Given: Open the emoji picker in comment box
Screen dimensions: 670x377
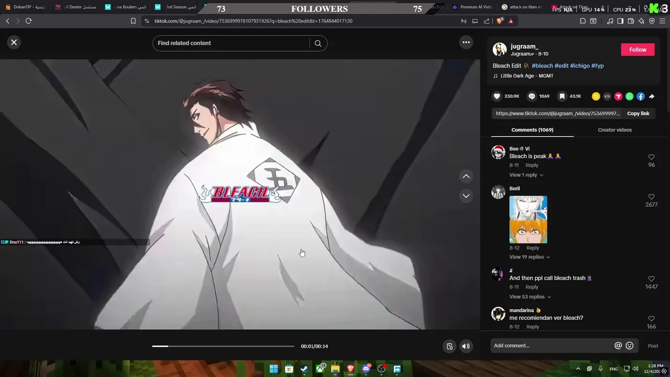Looking at the screenshot, I should (630, 346).
